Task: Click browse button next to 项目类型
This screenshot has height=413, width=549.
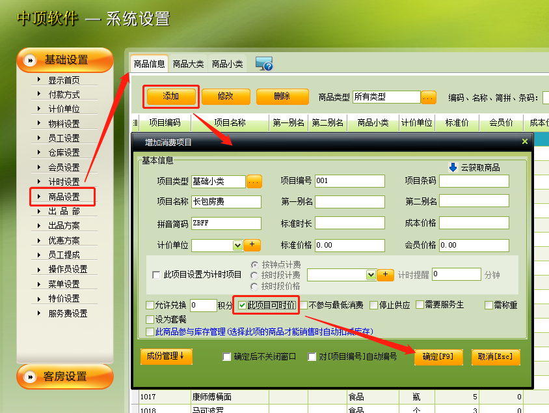Action: (x=254, y=182)
